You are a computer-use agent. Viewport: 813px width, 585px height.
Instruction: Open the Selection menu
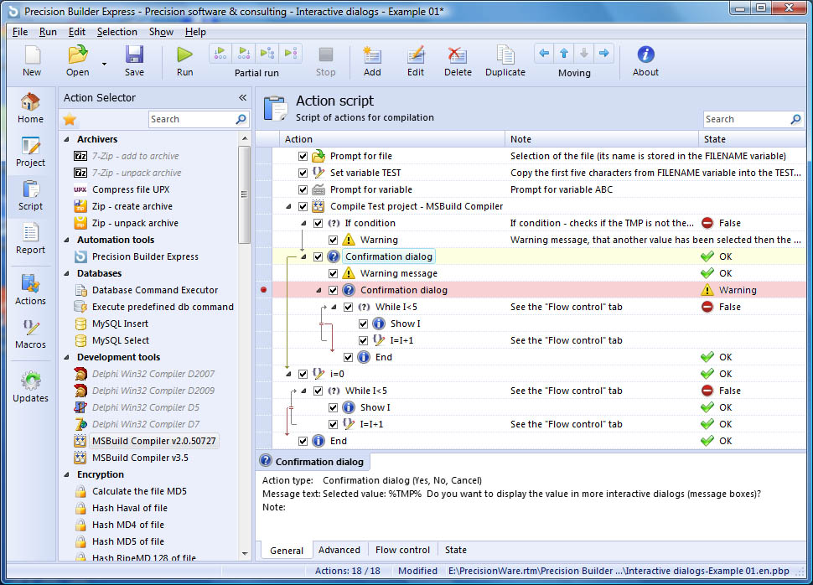click(x=117, y=32)
